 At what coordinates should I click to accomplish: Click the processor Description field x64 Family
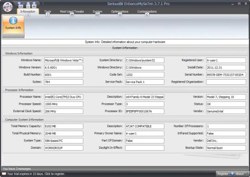[x=144, y=97]
